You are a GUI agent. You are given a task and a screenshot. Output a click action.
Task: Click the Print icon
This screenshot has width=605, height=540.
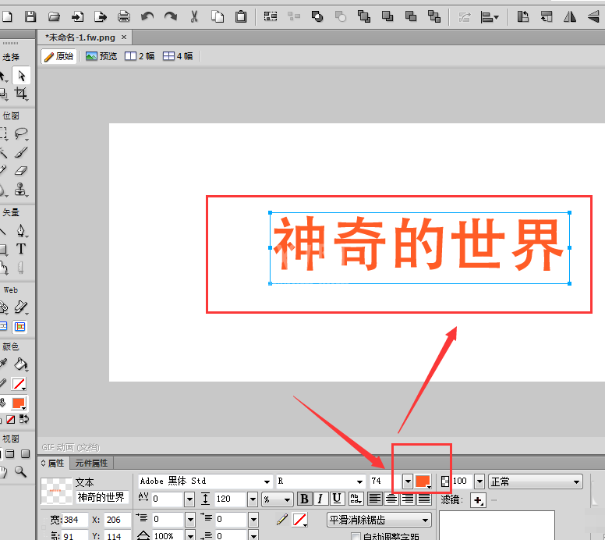click(x=123, y=16)
